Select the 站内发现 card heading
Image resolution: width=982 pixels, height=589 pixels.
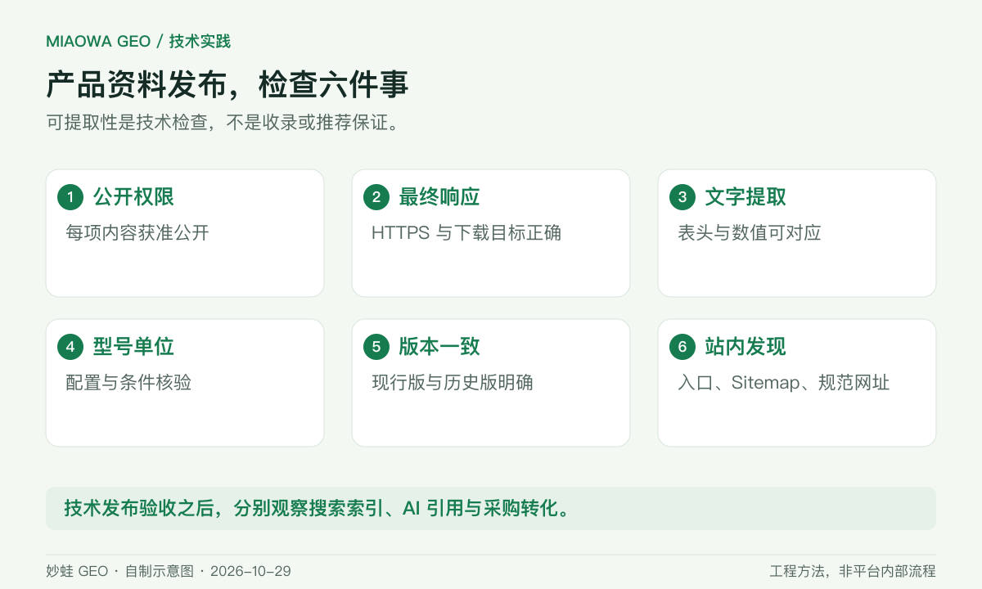pos(746,347)
